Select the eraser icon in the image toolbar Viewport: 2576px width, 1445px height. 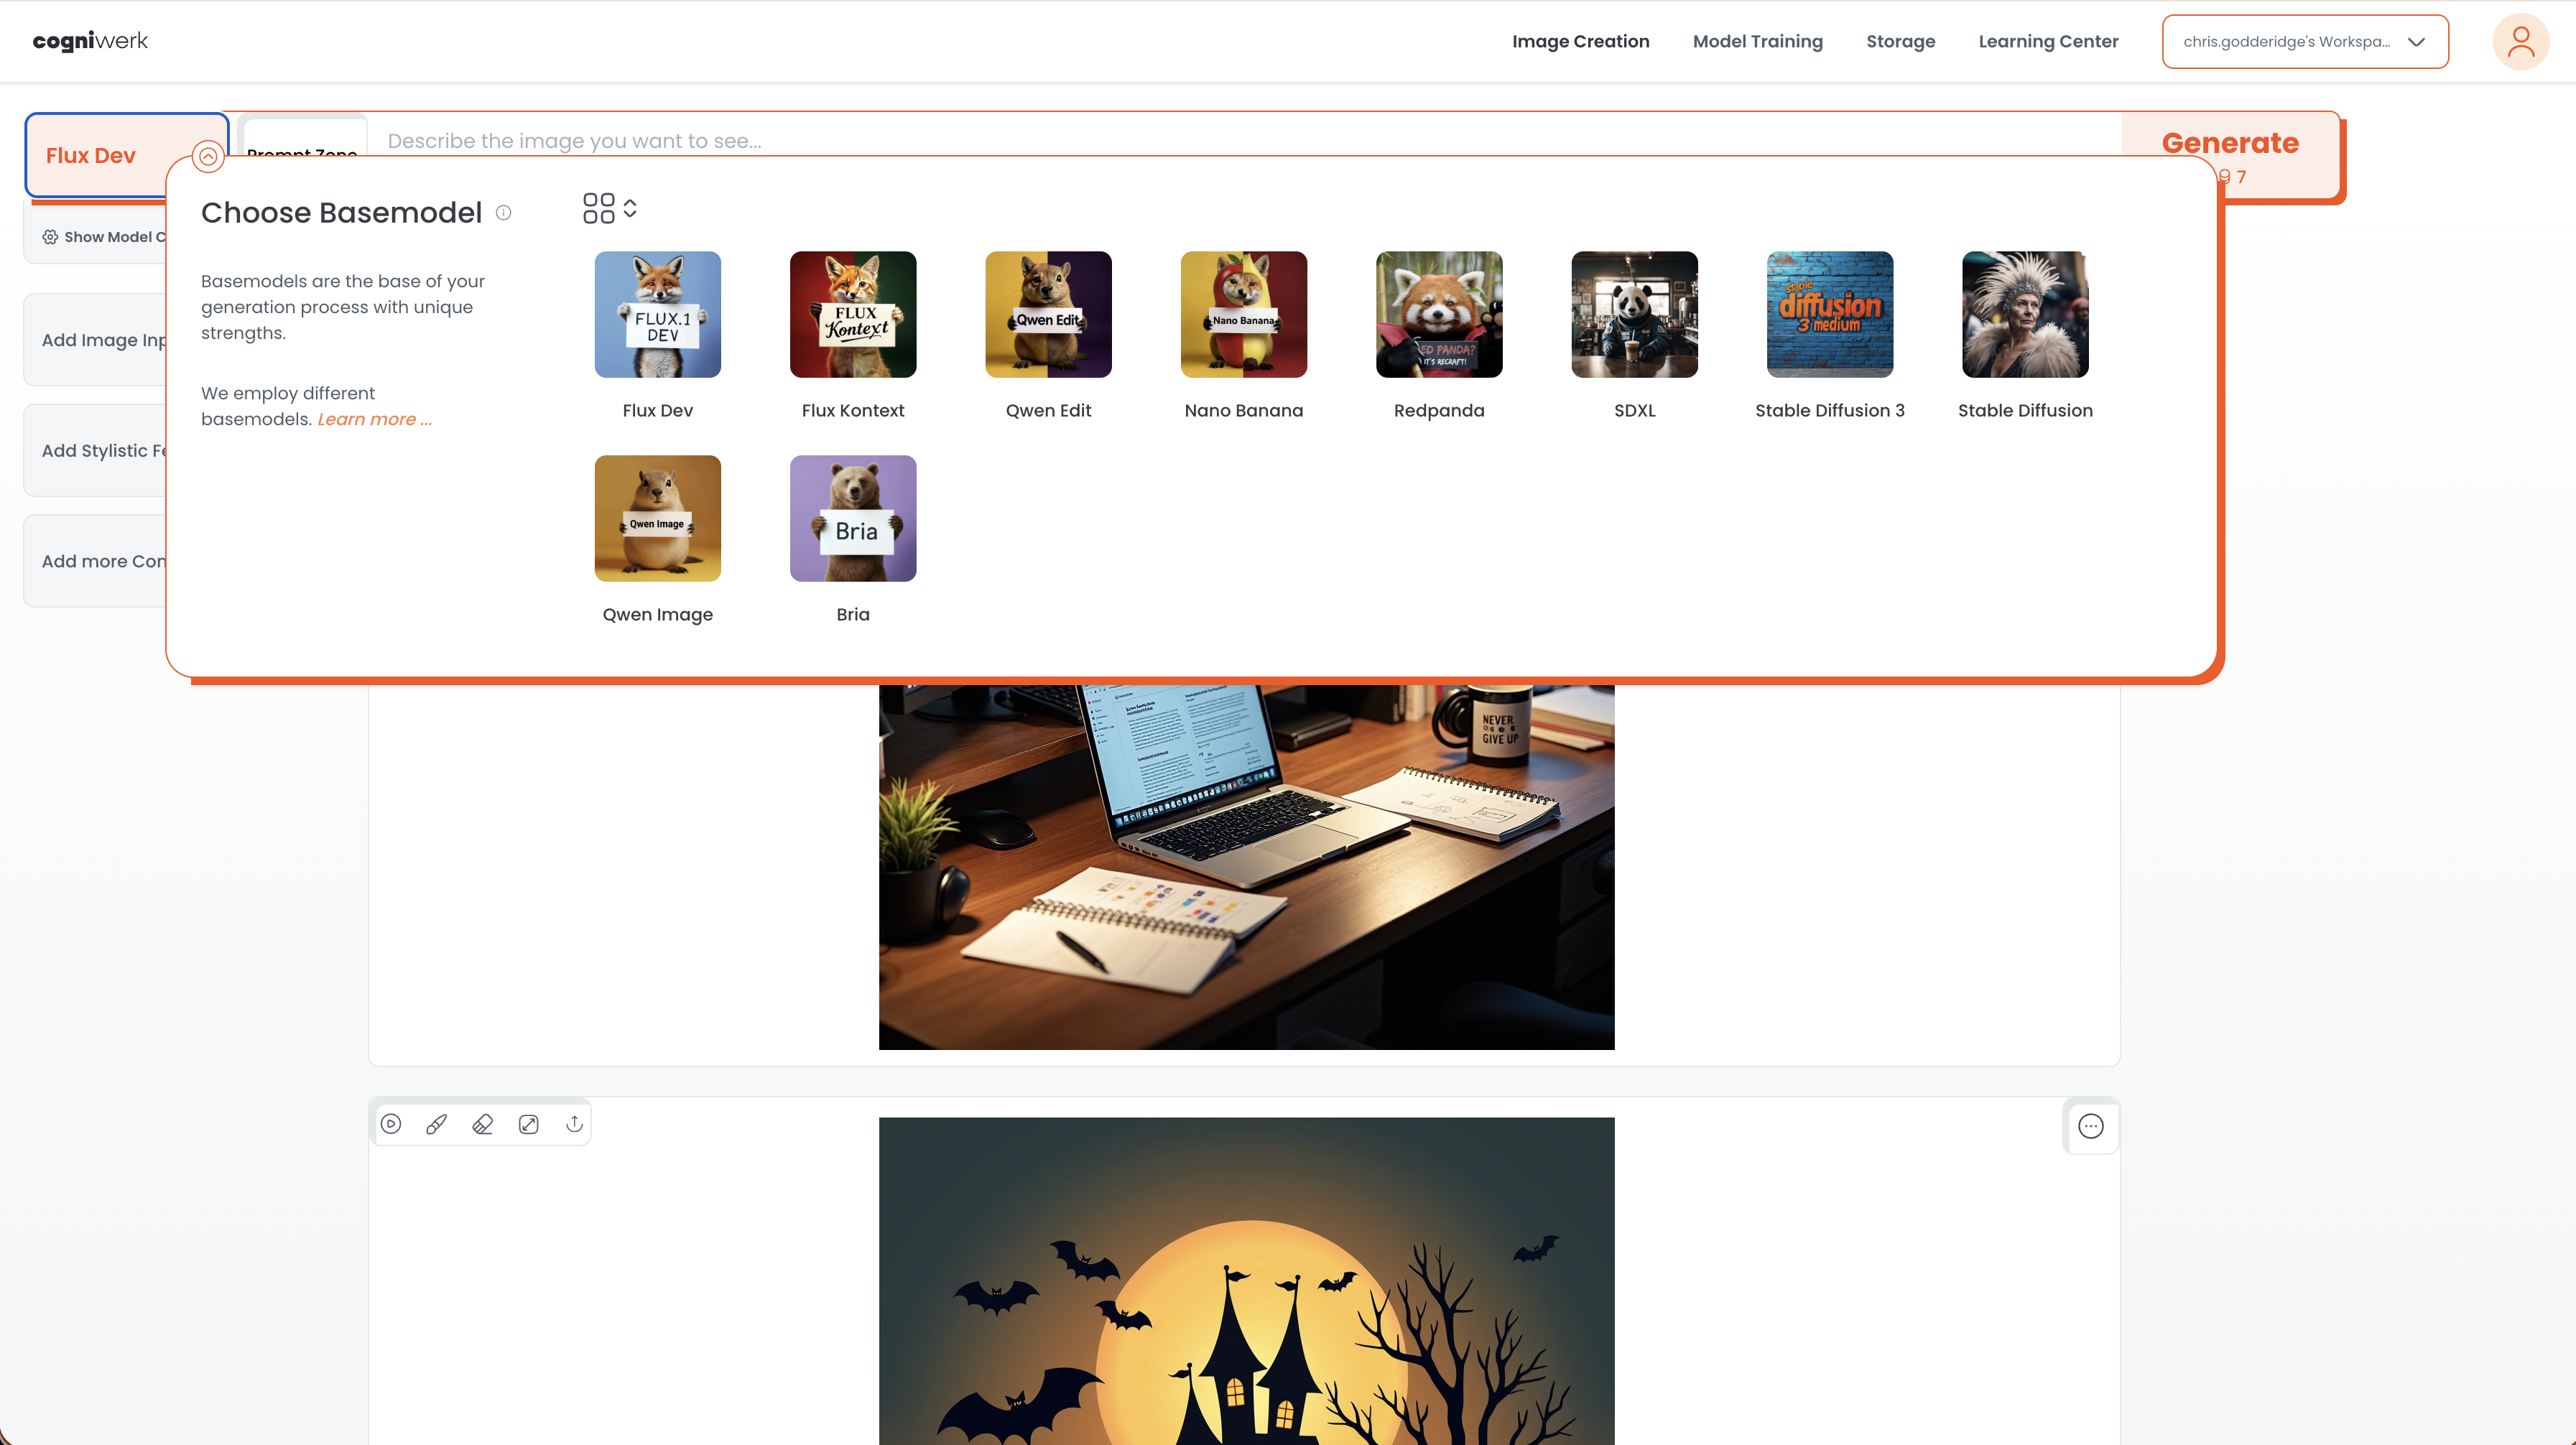tap(483, 1124)
